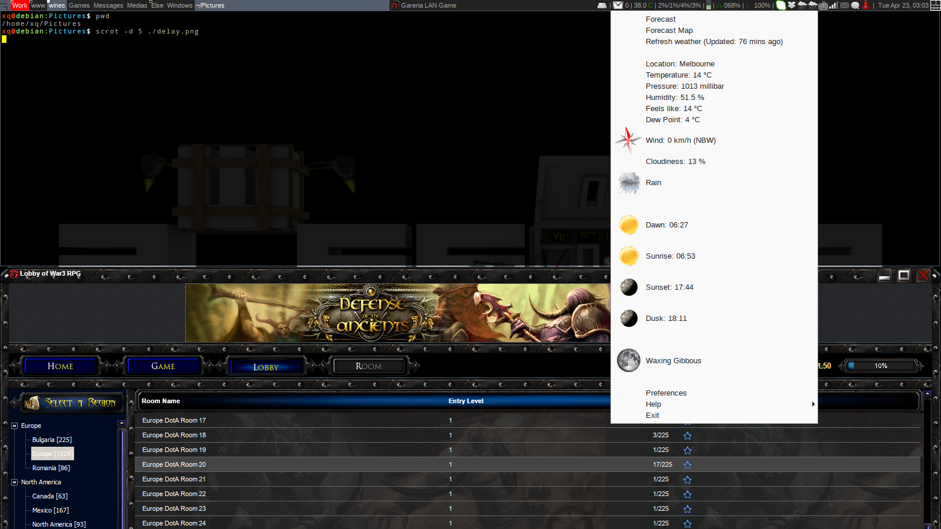Open the Game tab in Garena
The image size is (941, 529).
point(163,366)
